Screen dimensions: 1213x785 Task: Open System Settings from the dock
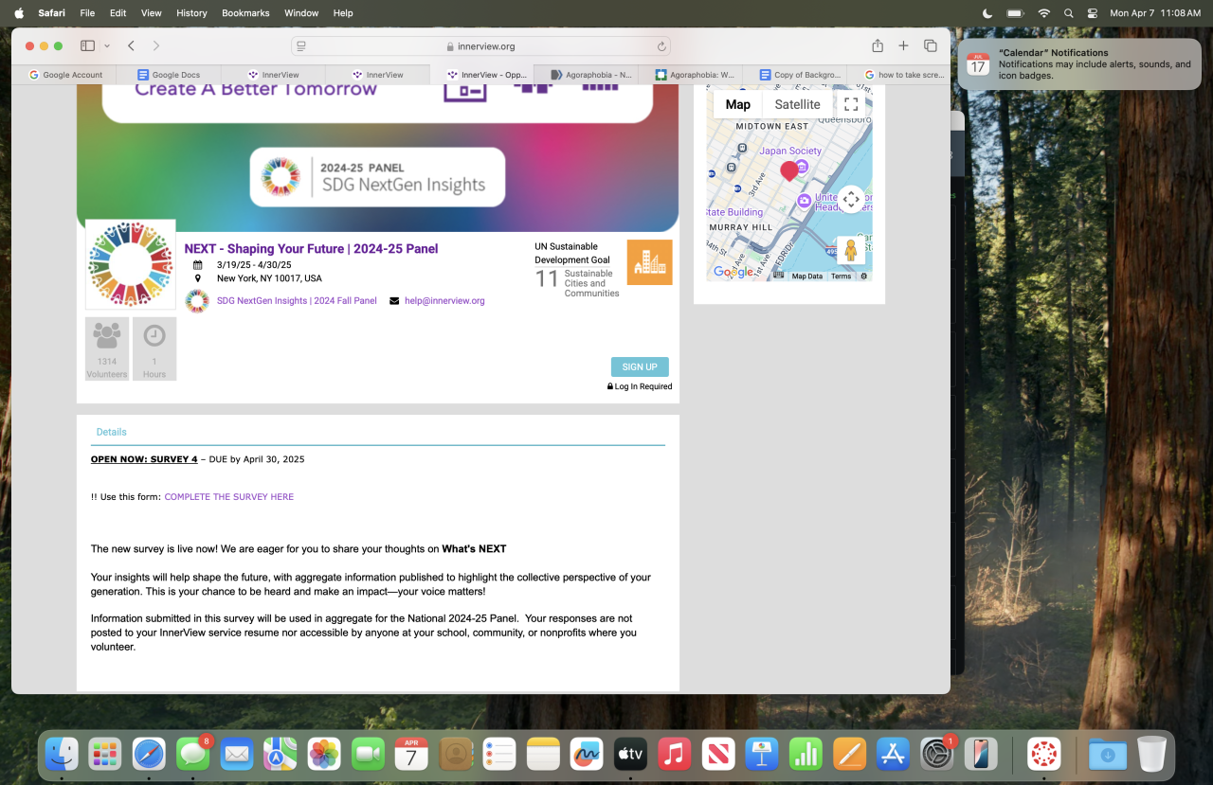pos(937,754)
